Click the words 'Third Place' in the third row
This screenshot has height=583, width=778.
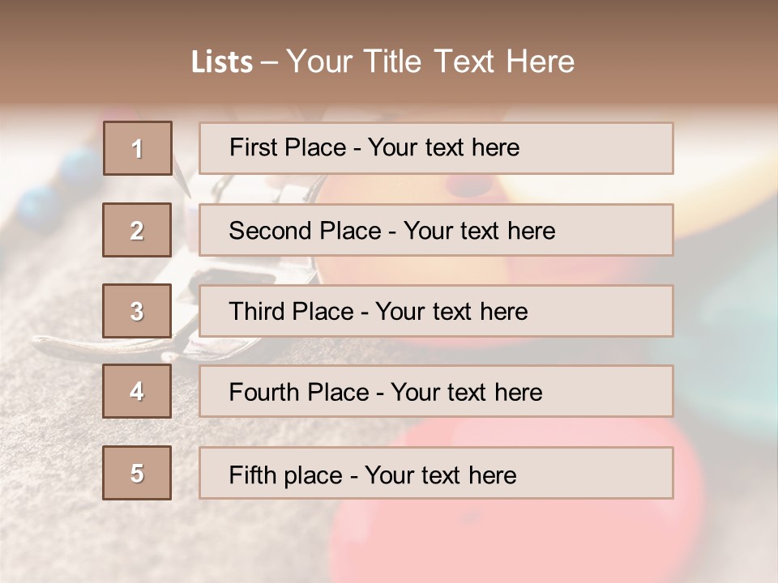point(291,311)
